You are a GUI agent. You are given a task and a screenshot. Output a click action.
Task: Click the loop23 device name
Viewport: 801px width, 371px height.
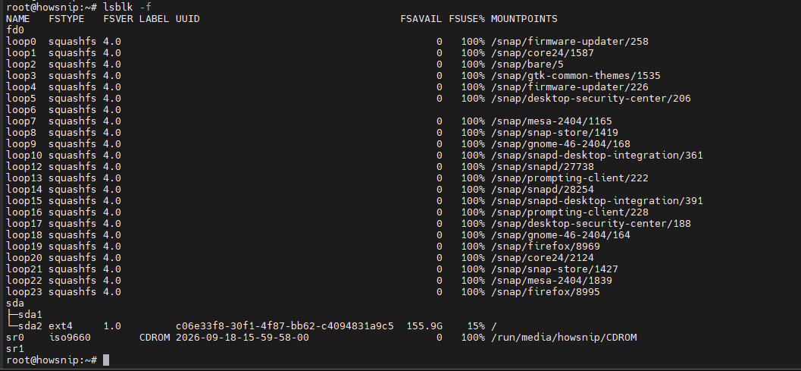(24, 291)
